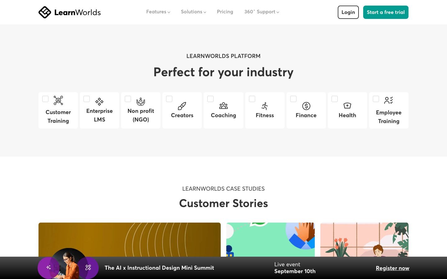Expand the Features dropdown menu
447x279 pixels.
(158, 12)
